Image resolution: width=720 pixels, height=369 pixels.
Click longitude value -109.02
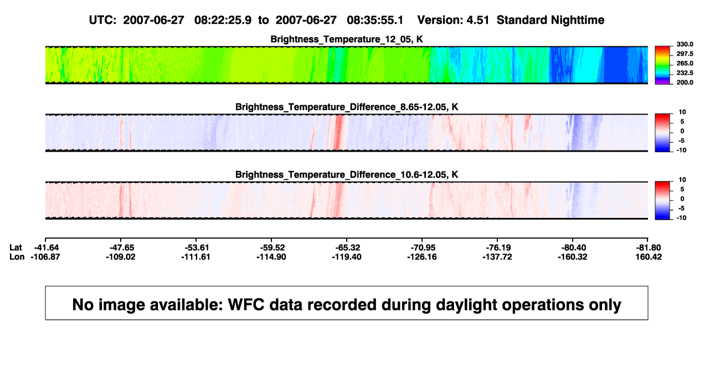click(121, 257)
